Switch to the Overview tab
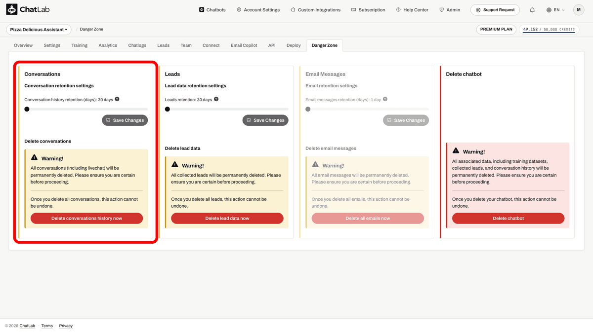 (23, 45)
